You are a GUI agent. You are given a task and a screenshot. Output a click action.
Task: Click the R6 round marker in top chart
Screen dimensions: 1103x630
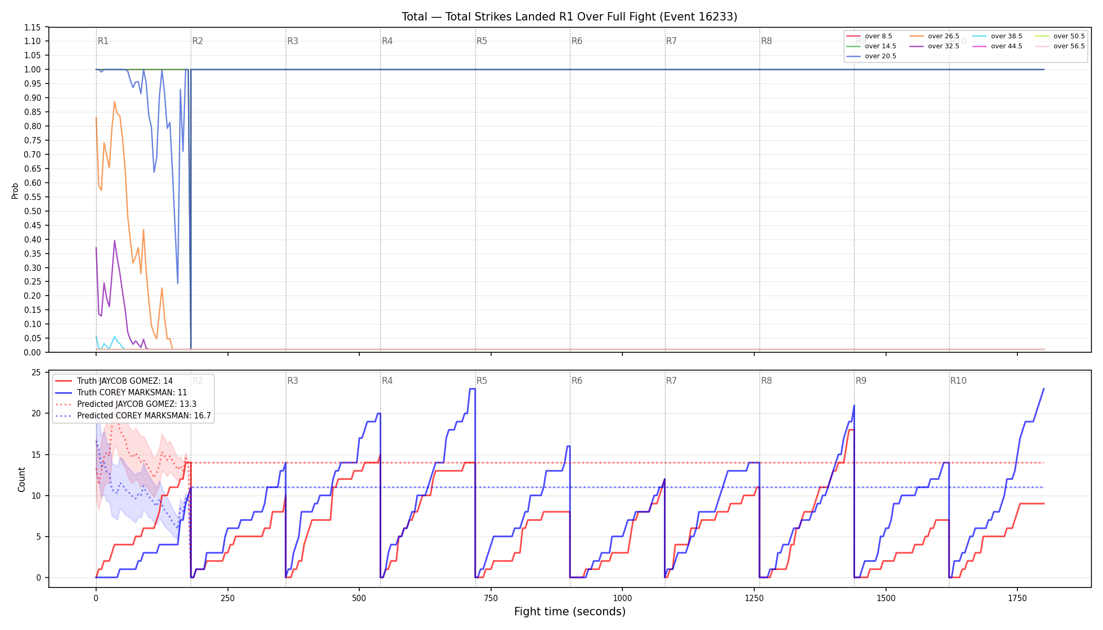coord(577,41)
